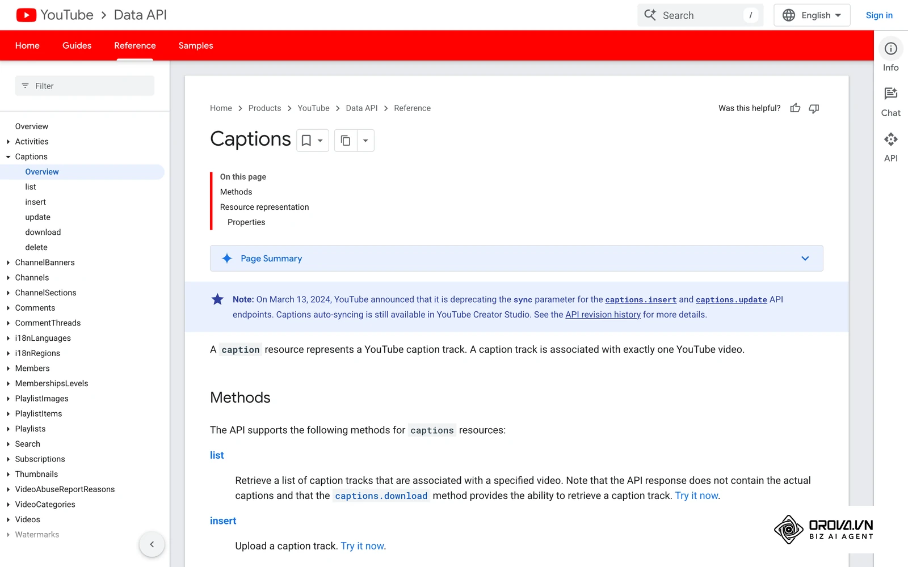This screenshot has height=567, width=908.
Task: Expand the Activities tree item
Action: tap(8, 142)
